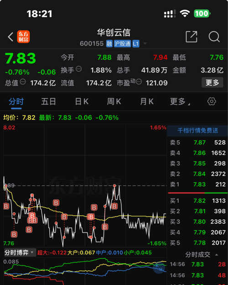Tap the 今开 7.88 value
The height and width of the screenshot is (285, 228).
pyautogui.click(x=104, y=58)
